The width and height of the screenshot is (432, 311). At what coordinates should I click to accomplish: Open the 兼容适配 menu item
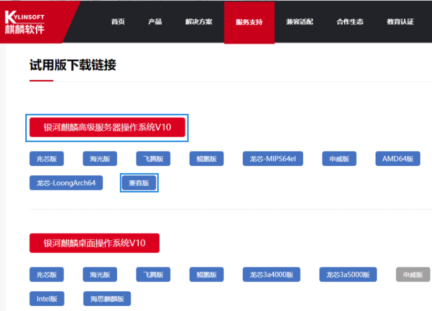300,22
